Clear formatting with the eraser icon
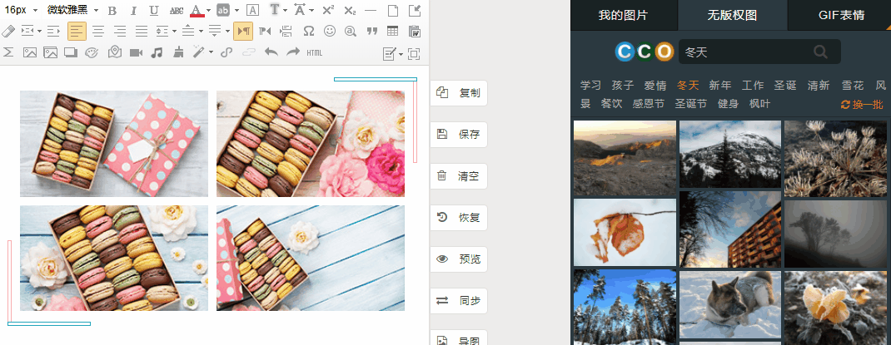The image size is (891, 345). pyautogui.click(x=8, y=32)
